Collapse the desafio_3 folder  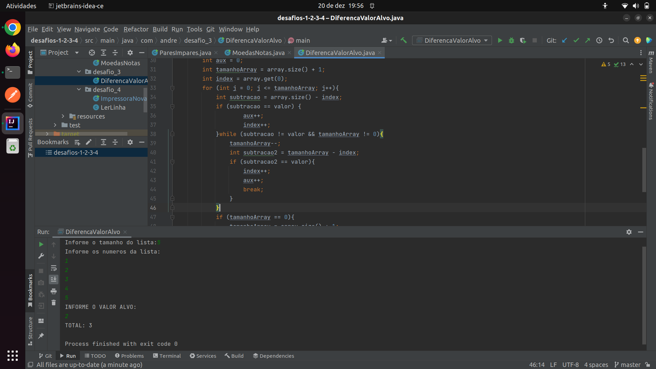(79, 72)
